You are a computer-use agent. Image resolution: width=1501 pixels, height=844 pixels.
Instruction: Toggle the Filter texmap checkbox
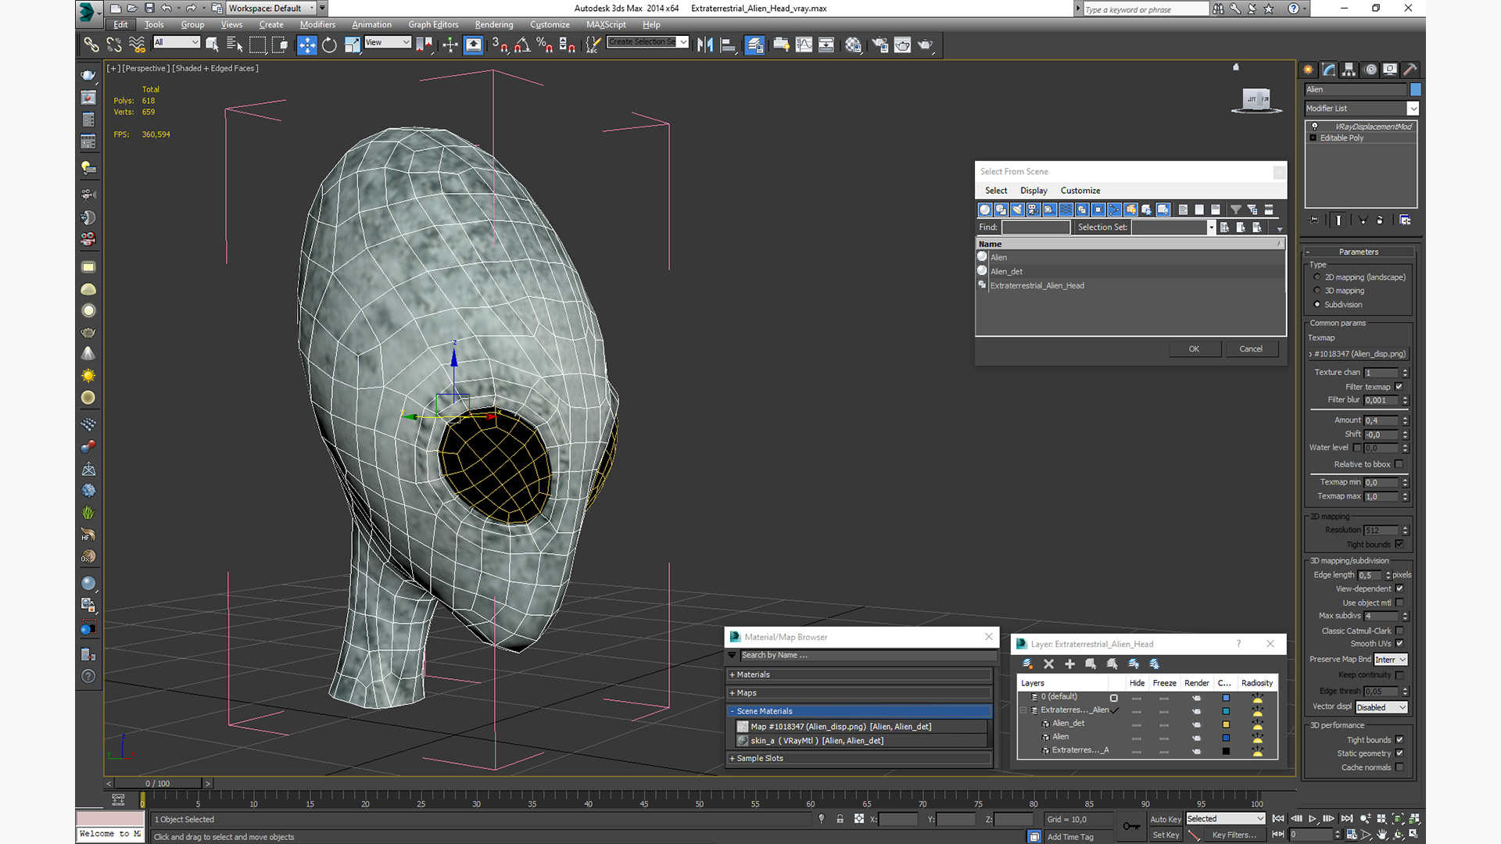tap(1399, 387)
